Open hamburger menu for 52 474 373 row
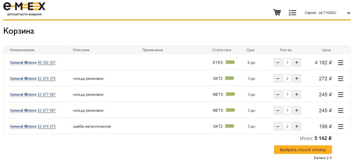This screenshot has width=353, height=161. pyautogui.click(x=340, y=126)
